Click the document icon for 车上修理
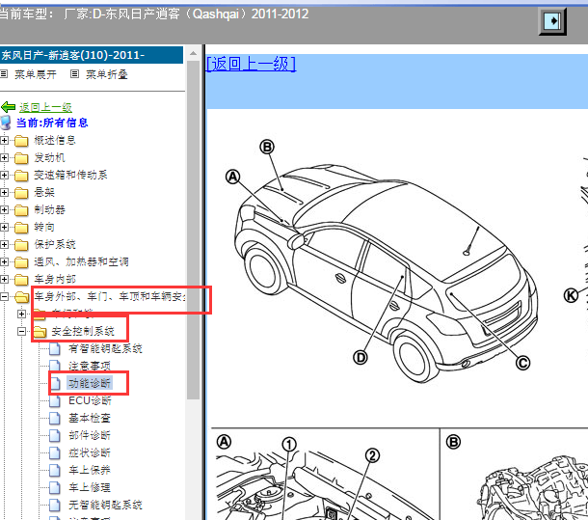Screen dimensions: 588x520 (x=55, y=488)
